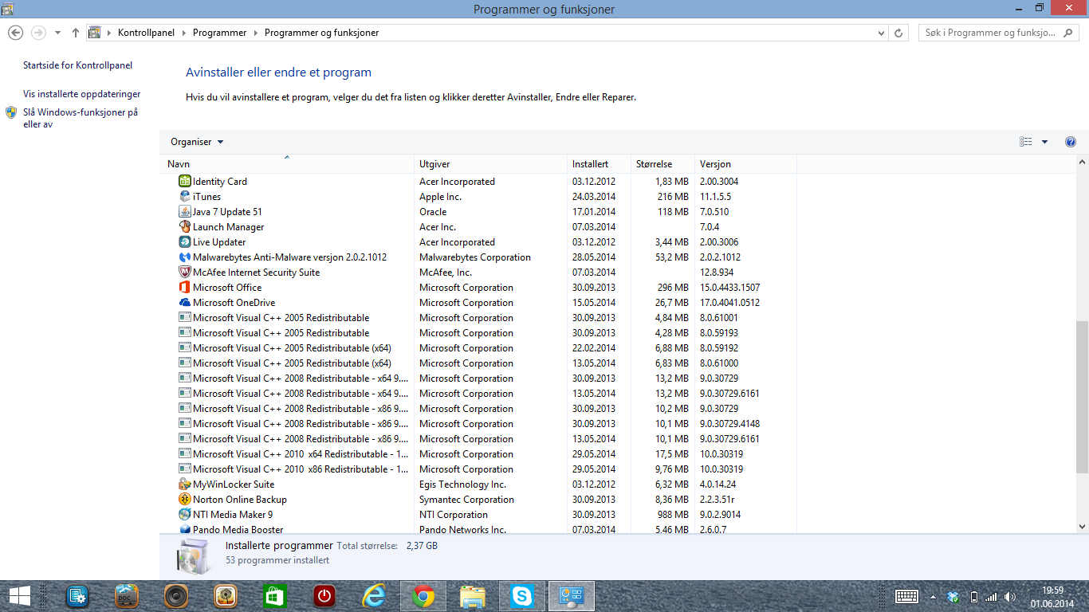1089x612 pixels.
Task: Select the MyWinLocker Suite icon
Action: click(x=185, y=484)
